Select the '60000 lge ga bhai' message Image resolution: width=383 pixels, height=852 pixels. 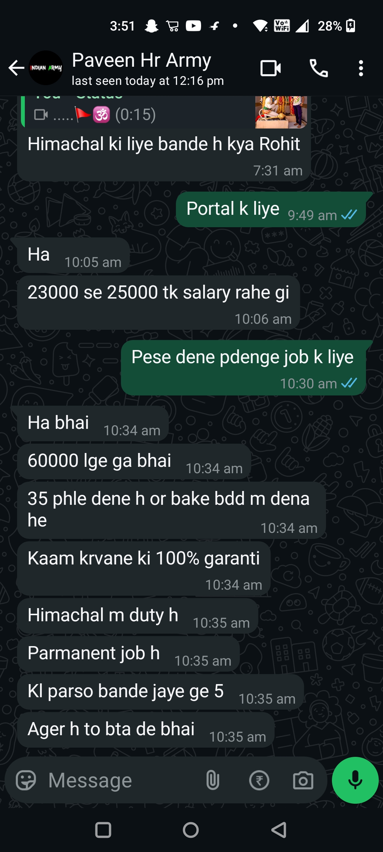(134, 461)
